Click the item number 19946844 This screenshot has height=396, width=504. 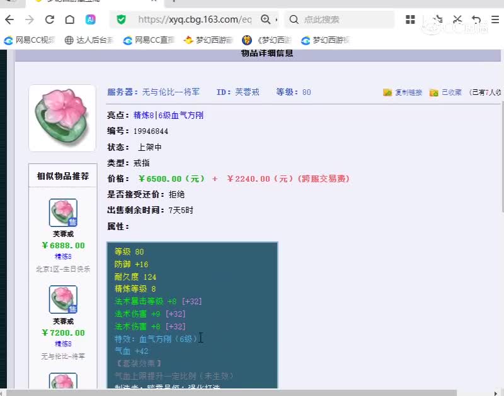tap(151, 131)
